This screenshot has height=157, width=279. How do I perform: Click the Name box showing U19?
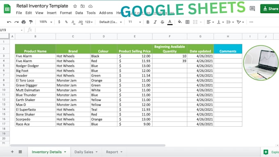(x=11, y=30)
